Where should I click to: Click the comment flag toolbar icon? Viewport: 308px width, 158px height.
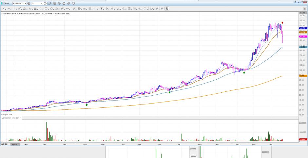[162, 8]
